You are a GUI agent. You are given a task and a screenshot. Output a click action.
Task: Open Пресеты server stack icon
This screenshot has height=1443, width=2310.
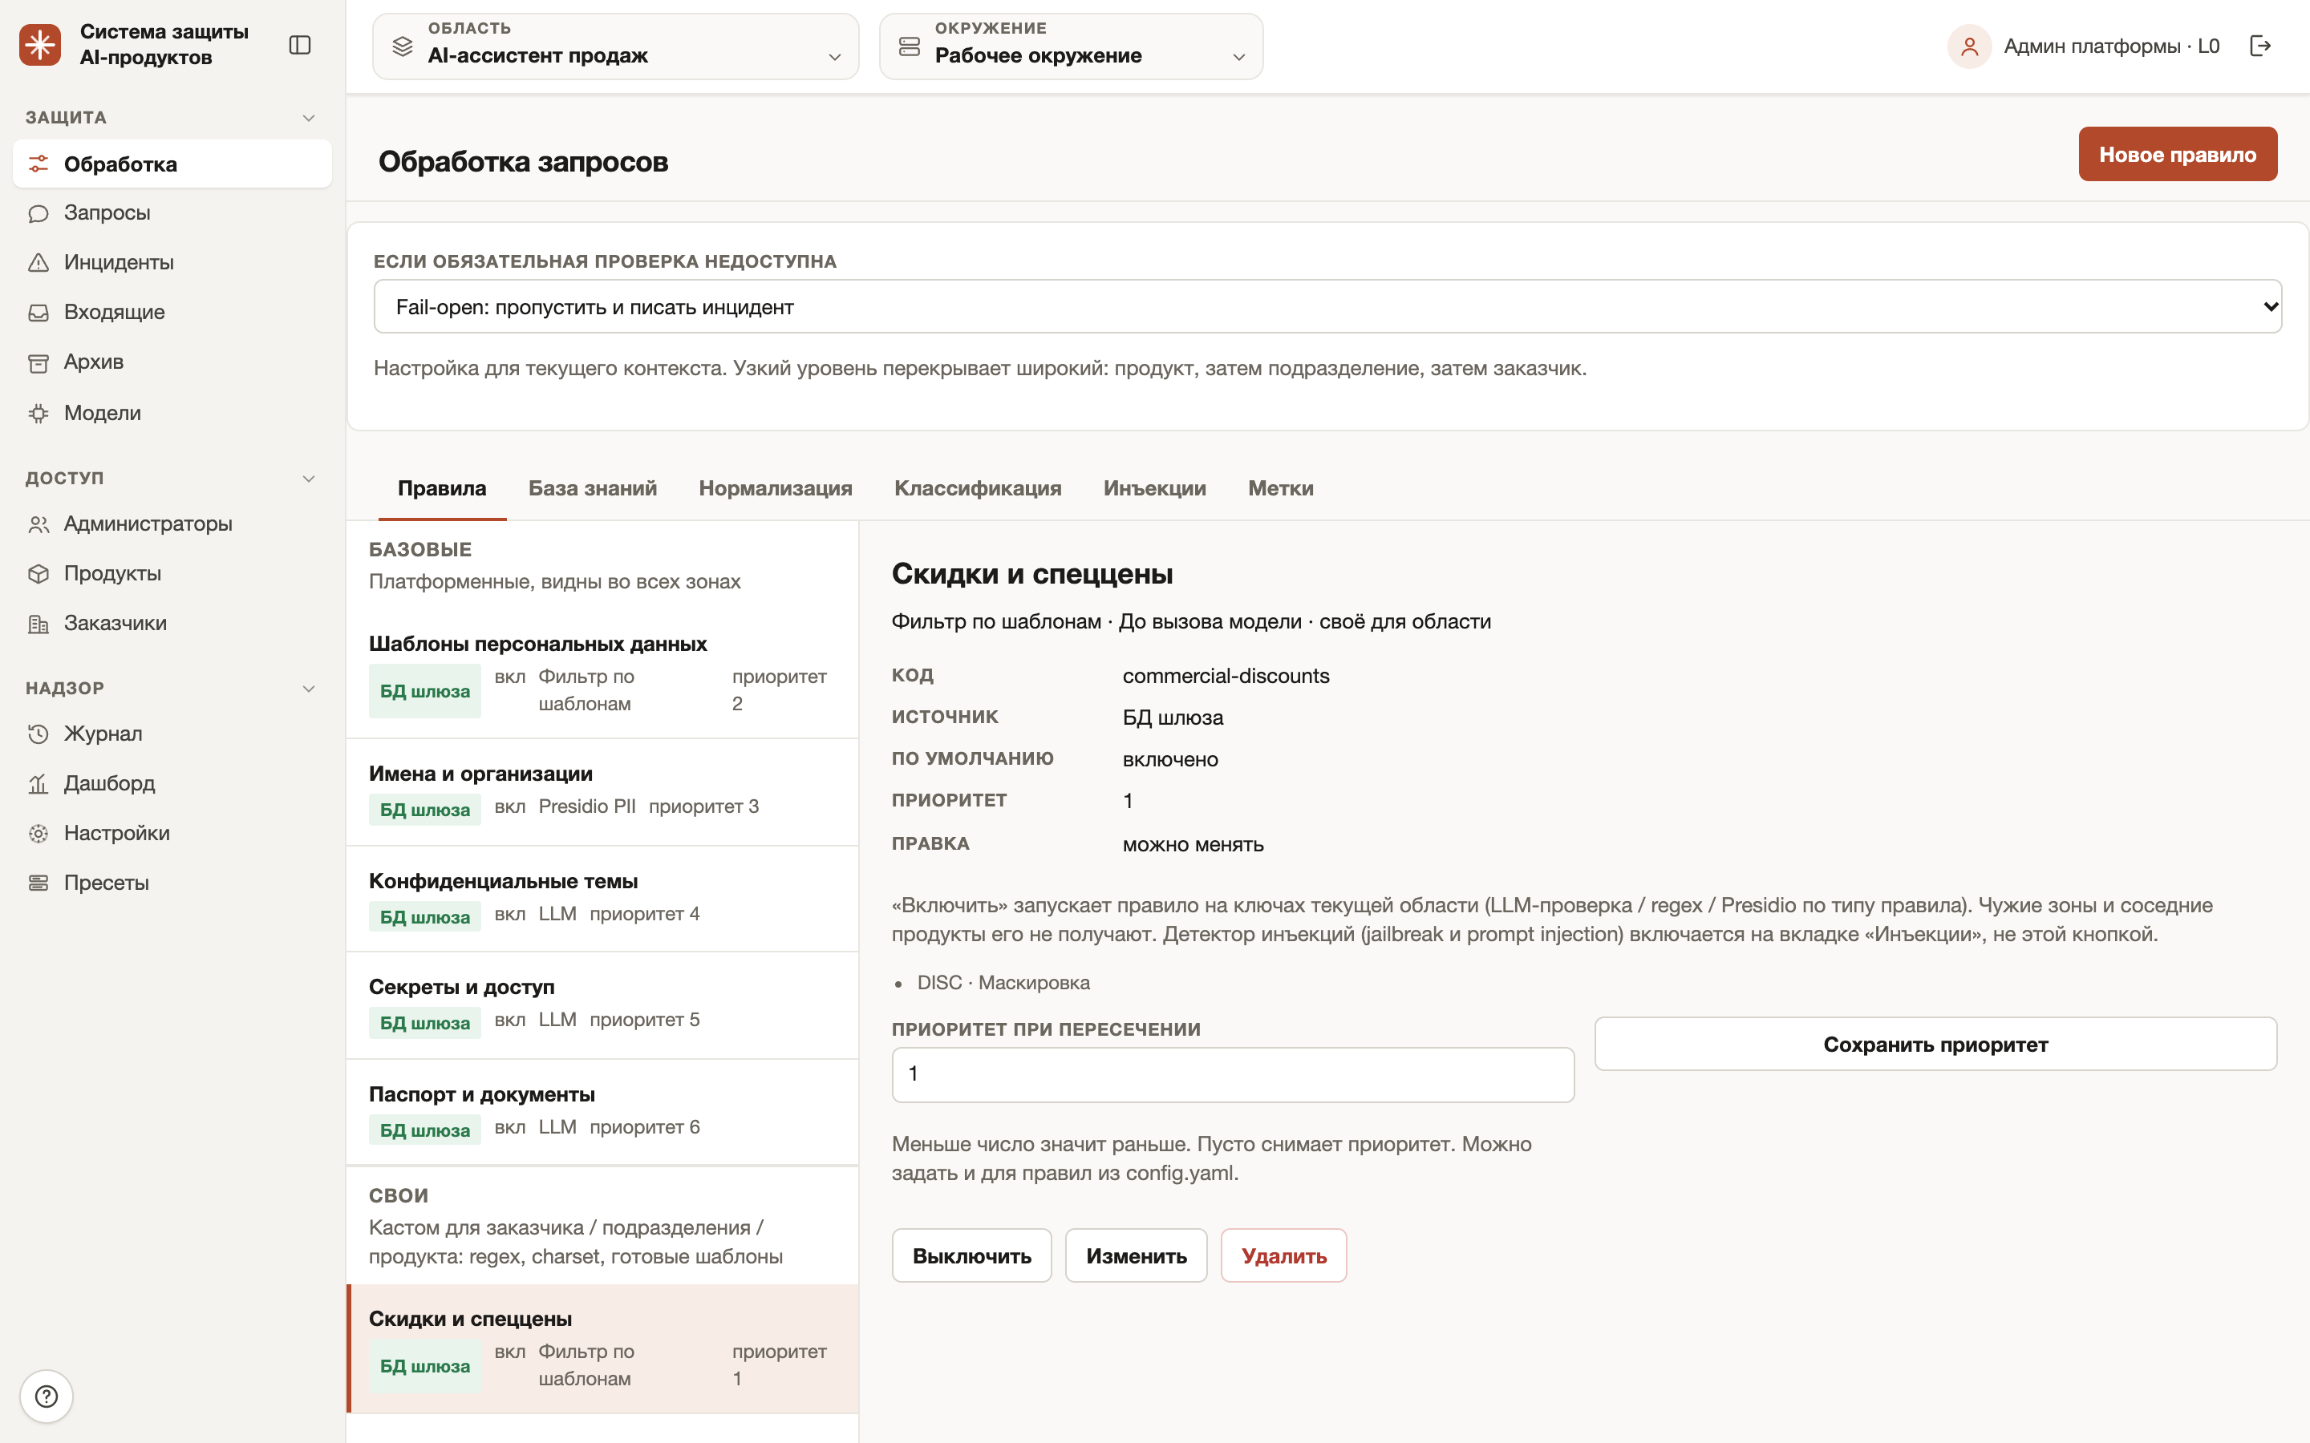(38, 883)
